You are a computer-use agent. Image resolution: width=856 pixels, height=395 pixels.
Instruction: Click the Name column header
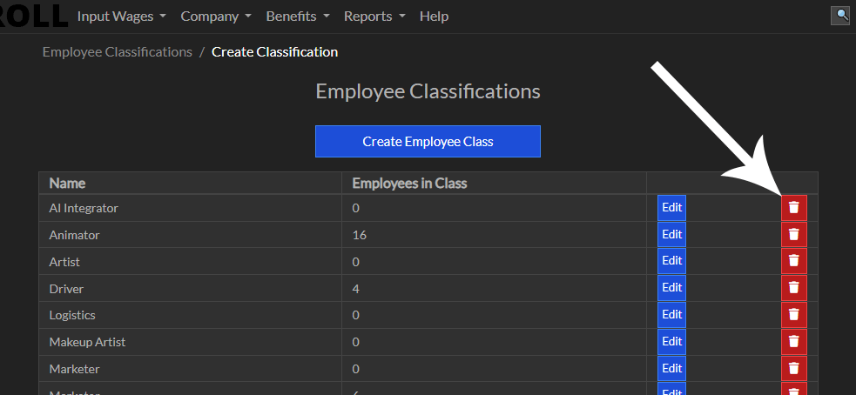click(x=67, y=183)
